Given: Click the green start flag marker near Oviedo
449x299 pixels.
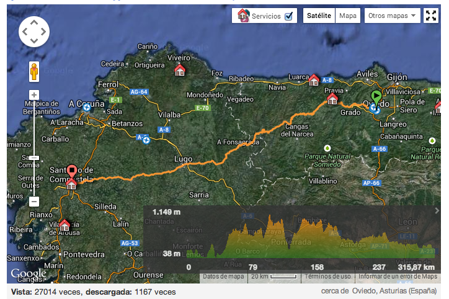Looking at the screenshot, I should click(x=376, y=97).
